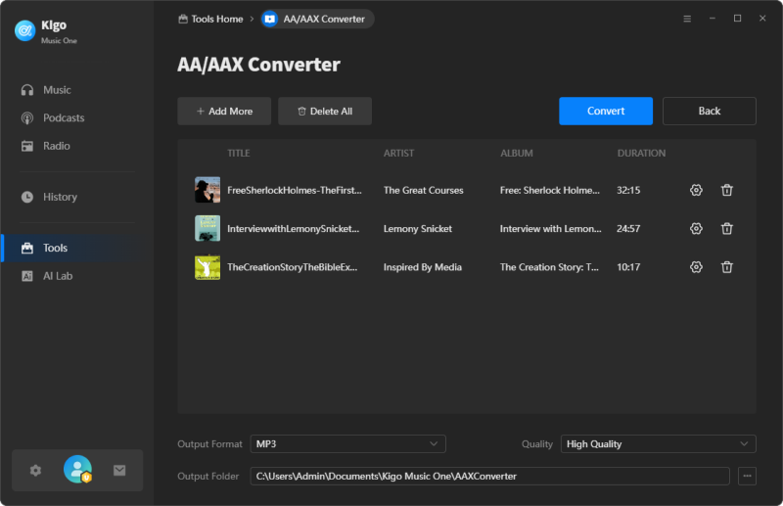
Task: Click album 'The Creation Story: T...'
Action: 549,267
